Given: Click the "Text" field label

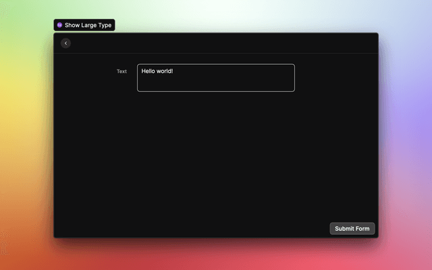Looking at the screenshot, I should click(122, 71).
